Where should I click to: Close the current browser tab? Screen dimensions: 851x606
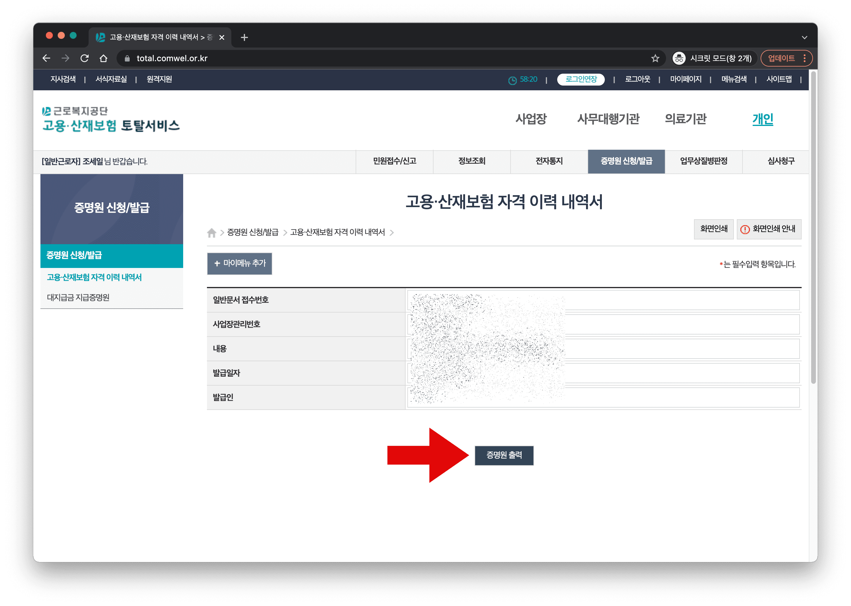click(222, 37)
